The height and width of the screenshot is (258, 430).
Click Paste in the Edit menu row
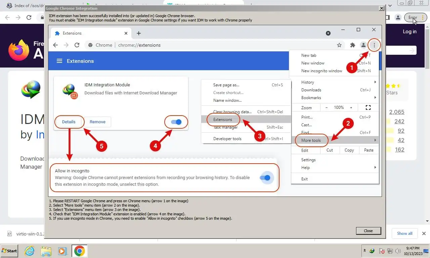tap(369, 150)
